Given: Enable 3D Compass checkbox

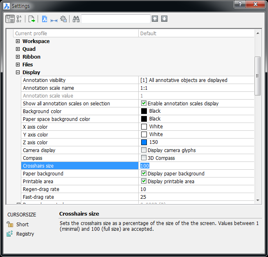Looking at the screenshot, I should tap(144, 158).
